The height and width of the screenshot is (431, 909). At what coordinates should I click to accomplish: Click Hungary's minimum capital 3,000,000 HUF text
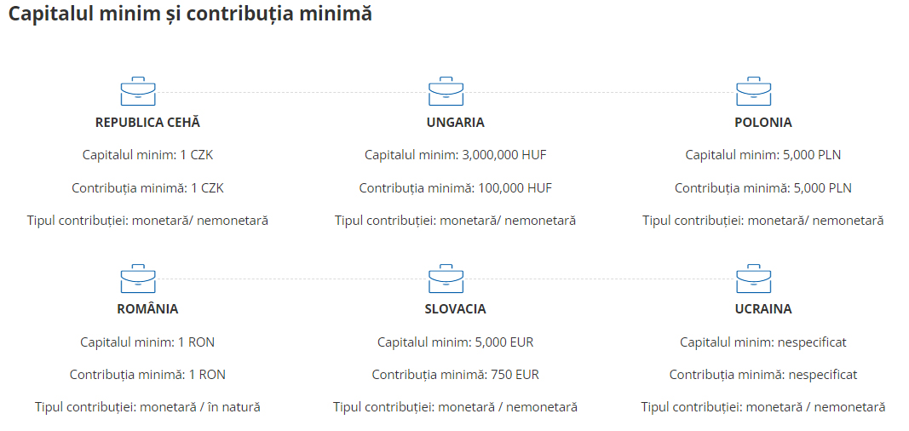[503, 155]
